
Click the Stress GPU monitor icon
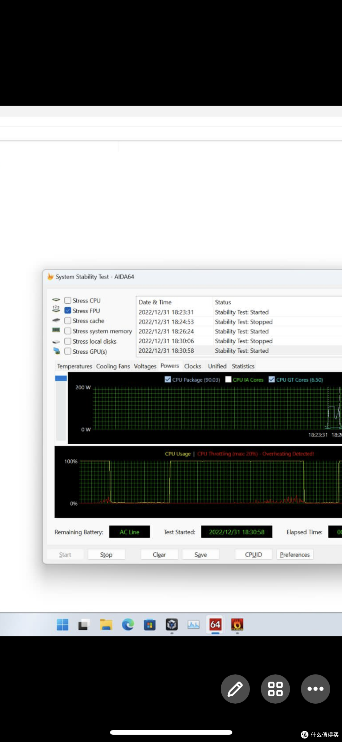(x=57, y=351)
